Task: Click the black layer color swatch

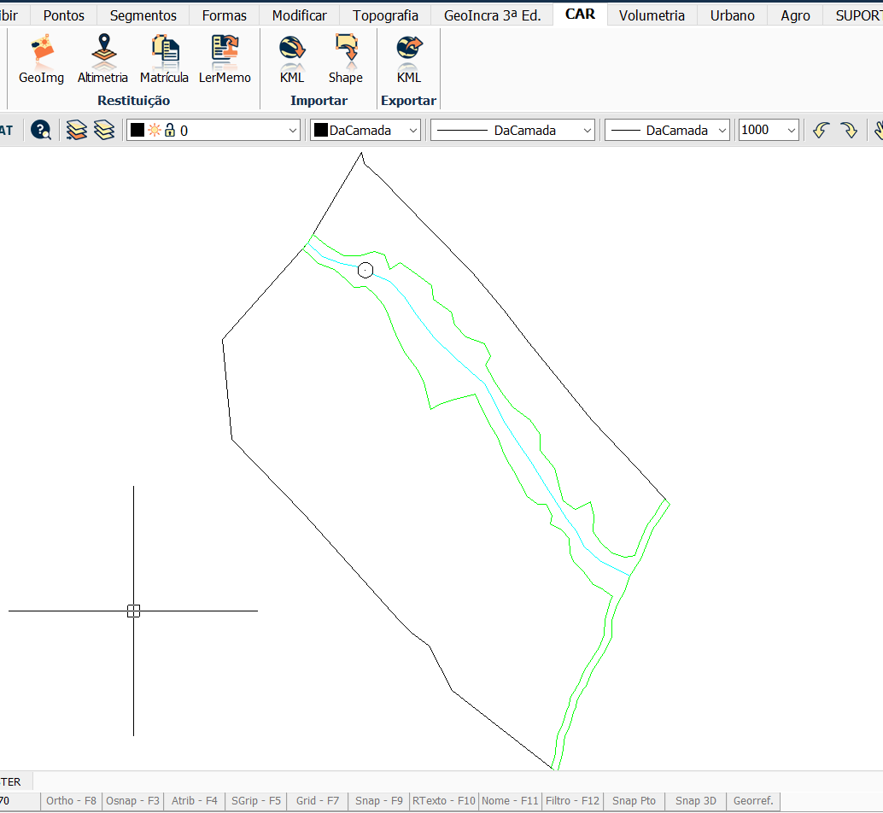Action: click(x=137, y=131)
